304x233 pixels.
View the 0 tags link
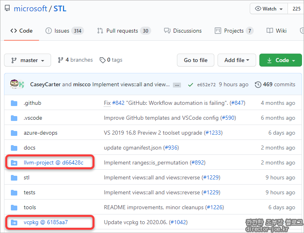coord(111,60)
